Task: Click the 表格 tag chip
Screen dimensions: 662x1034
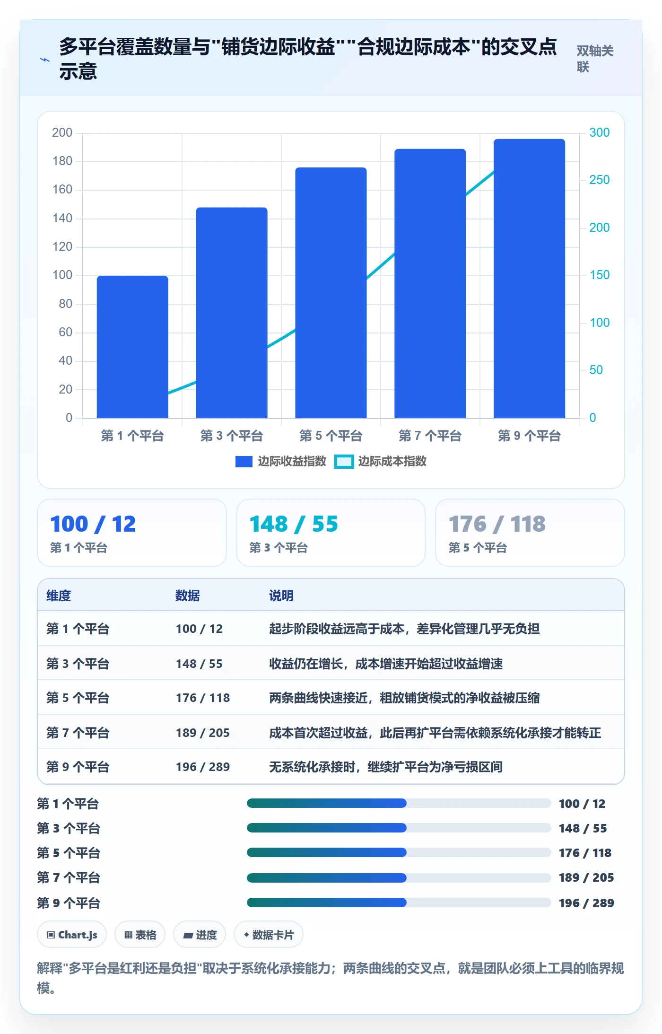Action: 140,934
